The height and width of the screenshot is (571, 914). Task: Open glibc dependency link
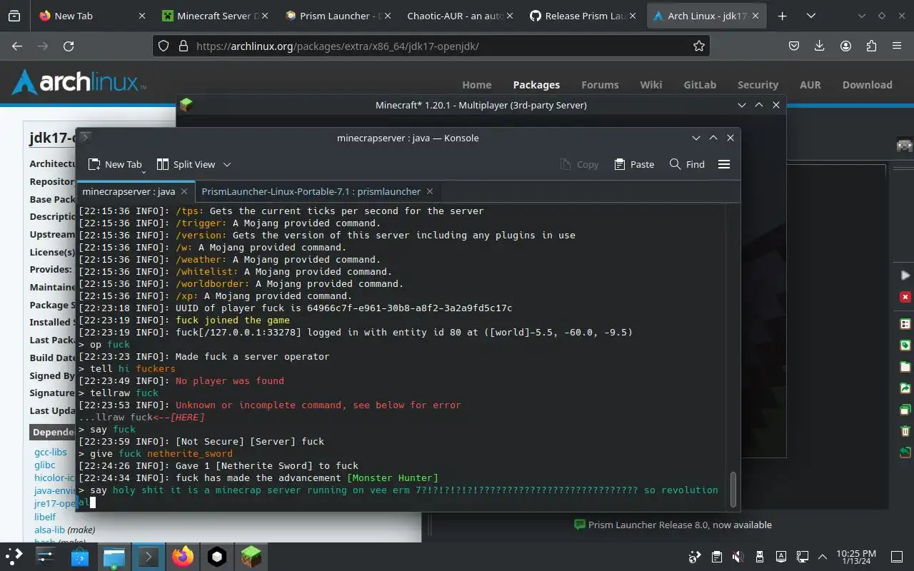tap(45, 465)
